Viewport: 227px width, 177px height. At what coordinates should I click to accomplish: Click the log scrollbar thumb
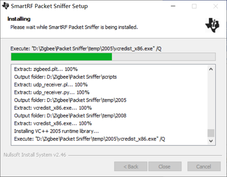tap(211, 133)
